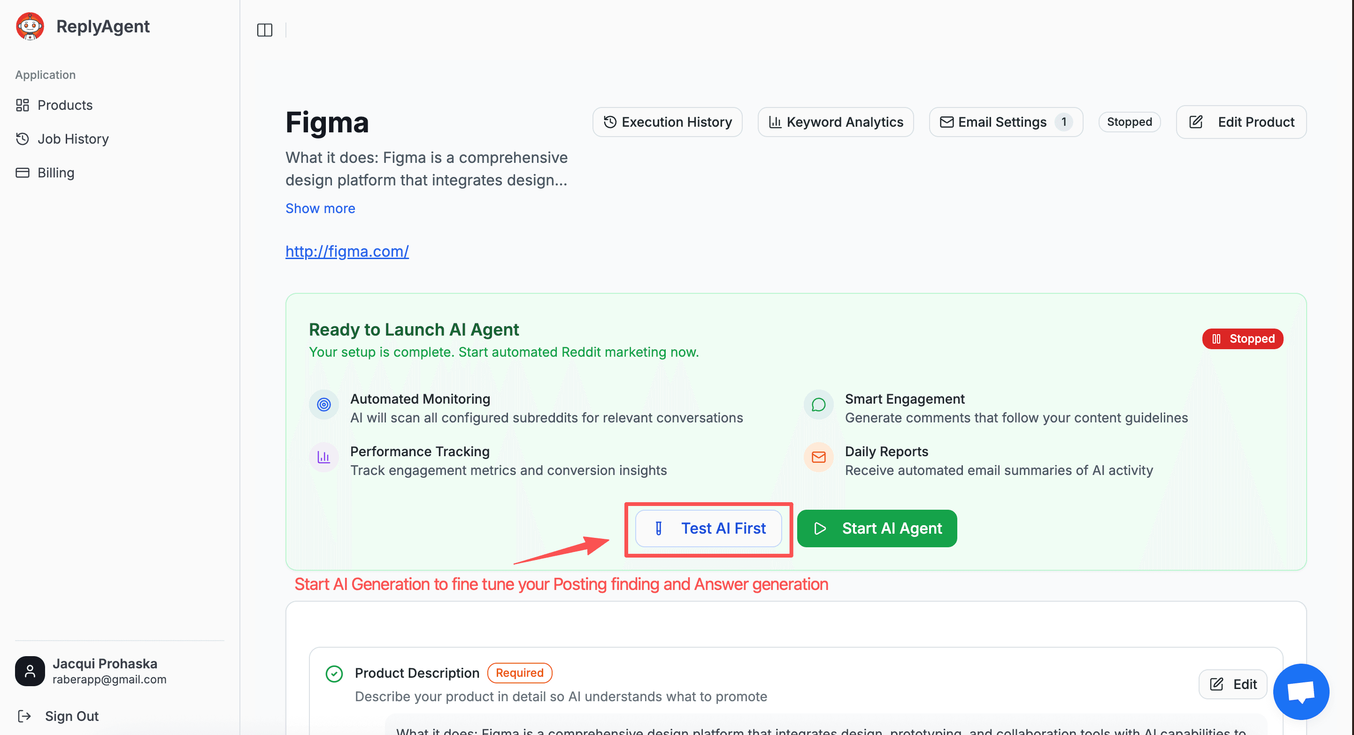Click the header Stopped status pill
Screen dimensions: 1354x735
click(x=1129, y=122)
